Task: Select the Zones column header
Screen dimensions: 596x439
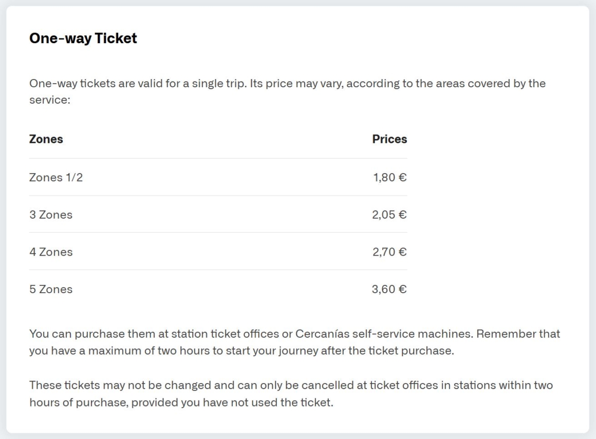Action: coord(46,139)
